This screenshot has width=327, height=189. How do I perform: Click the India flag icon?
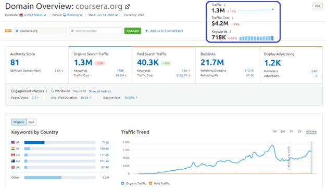(x=13, y=148)
